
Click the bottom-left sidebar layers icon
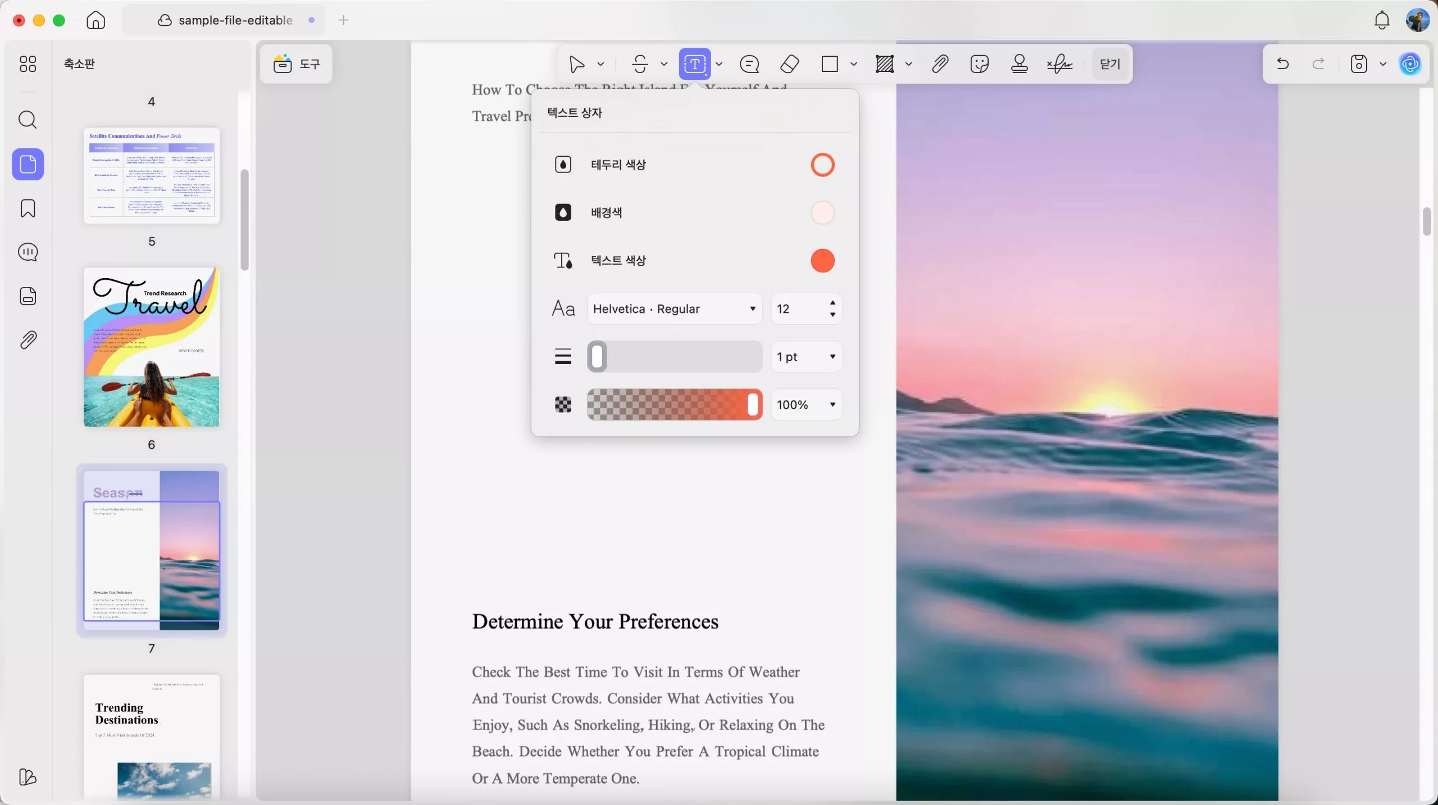tap(28, 777)
